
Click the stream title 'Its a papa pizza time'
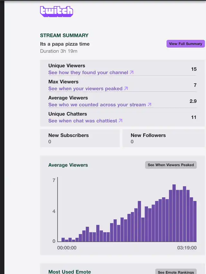click(x=65, y=44)
